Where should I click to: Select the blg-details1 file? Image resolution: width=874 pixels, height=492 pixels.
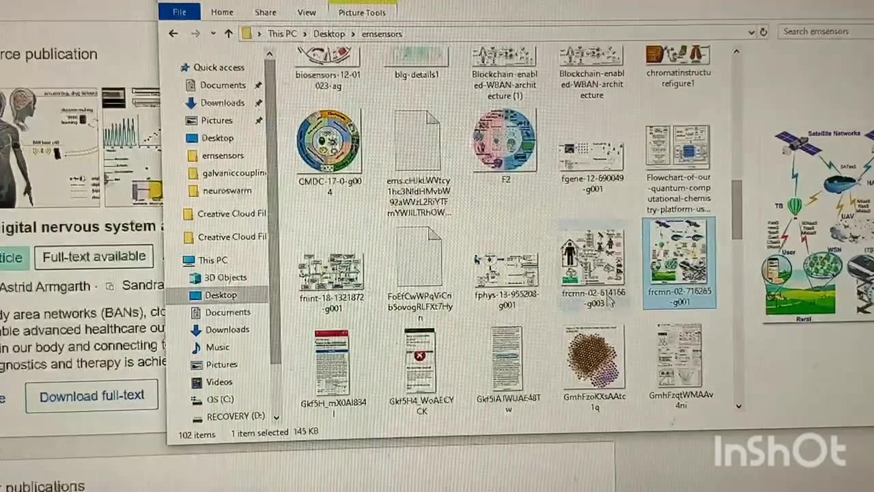click(417, 64)
